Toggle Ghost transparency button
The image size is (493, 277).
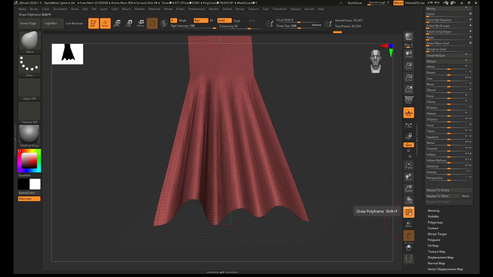point(409,236)
